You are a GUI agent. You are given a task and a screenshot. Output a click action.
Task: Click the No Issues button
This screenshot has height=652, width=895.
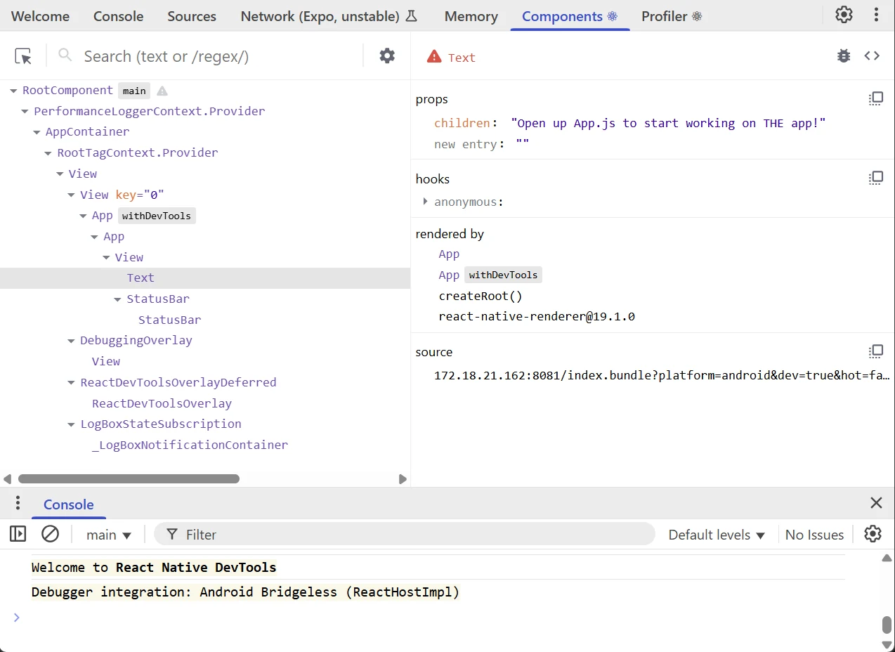pyautogui.click(x=814, y=535)
